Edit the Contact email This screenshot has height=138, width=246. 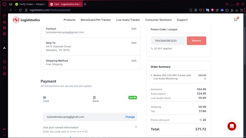coord(134,29)
